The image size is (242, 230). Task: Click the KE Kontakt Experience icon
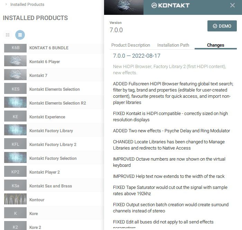15,117
